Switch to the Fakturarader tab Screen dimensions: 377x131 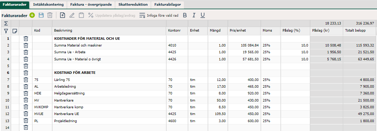pos(14,5)
